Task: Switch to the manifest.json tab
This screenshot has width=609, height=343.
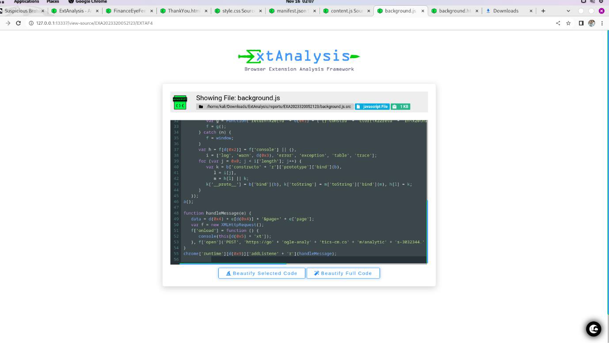Action: click(291, 11)
